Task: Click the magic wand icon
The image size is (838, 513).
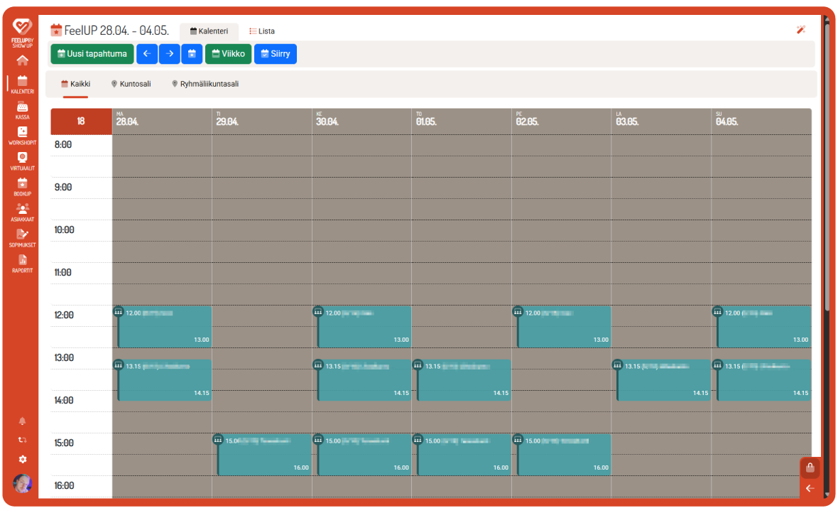Action: point(801,30)
